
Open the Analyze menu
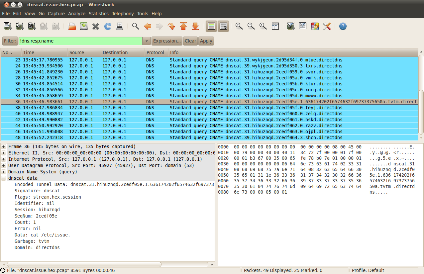[x=77, y=14]
